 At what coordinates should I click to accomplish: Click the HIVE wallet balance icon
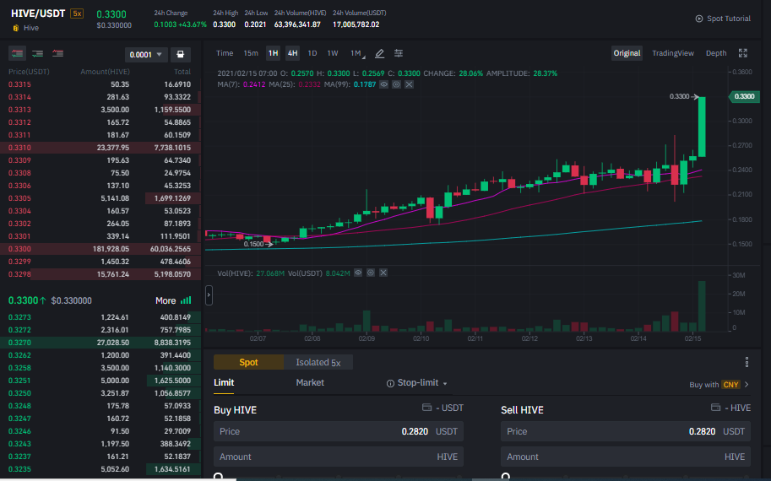pos(715,408)
